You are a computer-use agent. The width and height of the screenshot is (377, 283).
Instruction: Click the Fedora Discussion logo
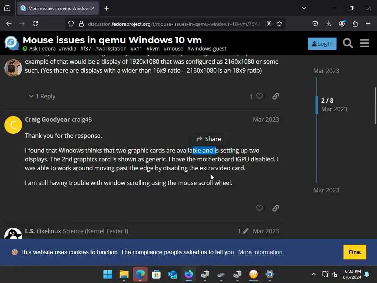coord(11,43)
